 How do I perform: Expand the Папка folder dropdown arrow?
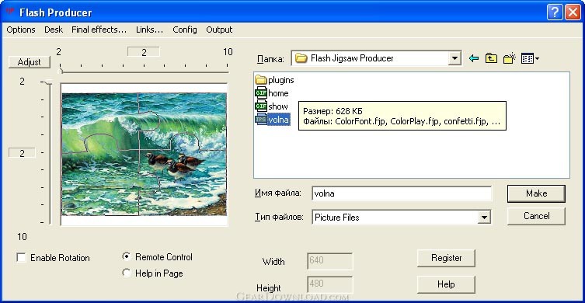[x=454, y=58]
